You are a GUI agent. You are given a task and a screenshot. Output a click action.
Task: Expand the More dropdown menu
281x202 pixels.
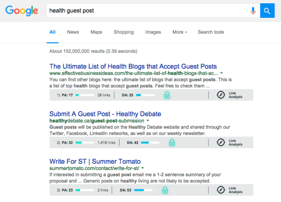180,32
